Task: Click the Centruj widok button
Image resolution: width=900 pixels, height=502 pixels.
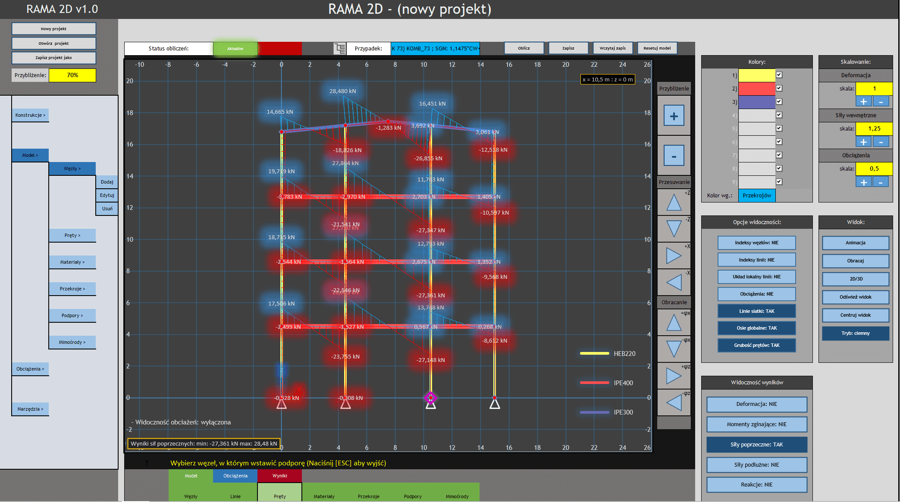Action: tap(855, 315)
